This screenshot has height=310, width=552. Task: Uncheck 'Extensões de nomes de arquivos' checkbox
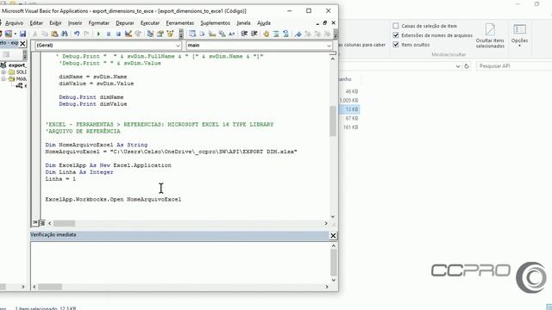click(396, 35)
